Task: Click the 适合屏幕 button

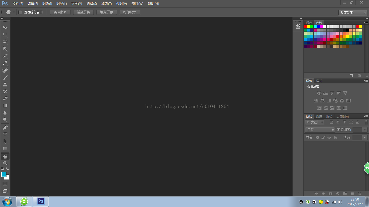Action: point(83,12)
